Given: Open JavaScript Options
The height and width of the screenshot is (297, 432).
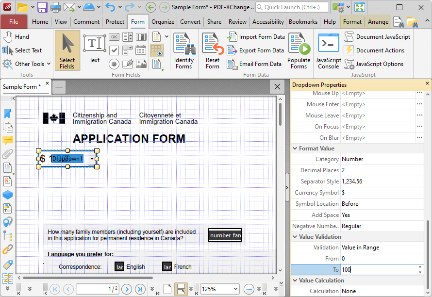Looking at the screenshot, I should click(x=374, y=64).
